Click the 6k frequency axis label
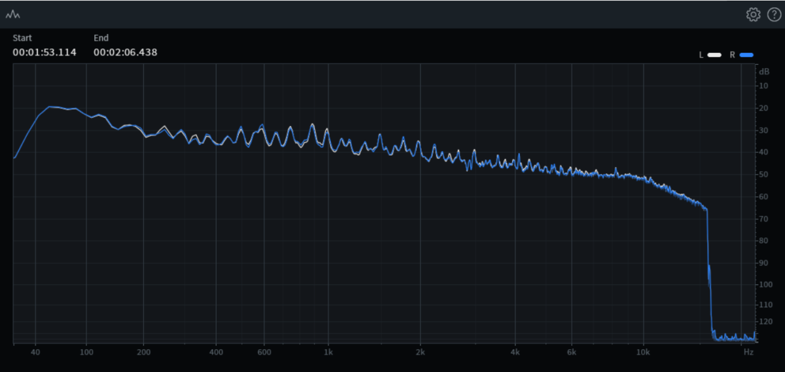The width and height of the screenshot is (785, 372). pos(572,352)
